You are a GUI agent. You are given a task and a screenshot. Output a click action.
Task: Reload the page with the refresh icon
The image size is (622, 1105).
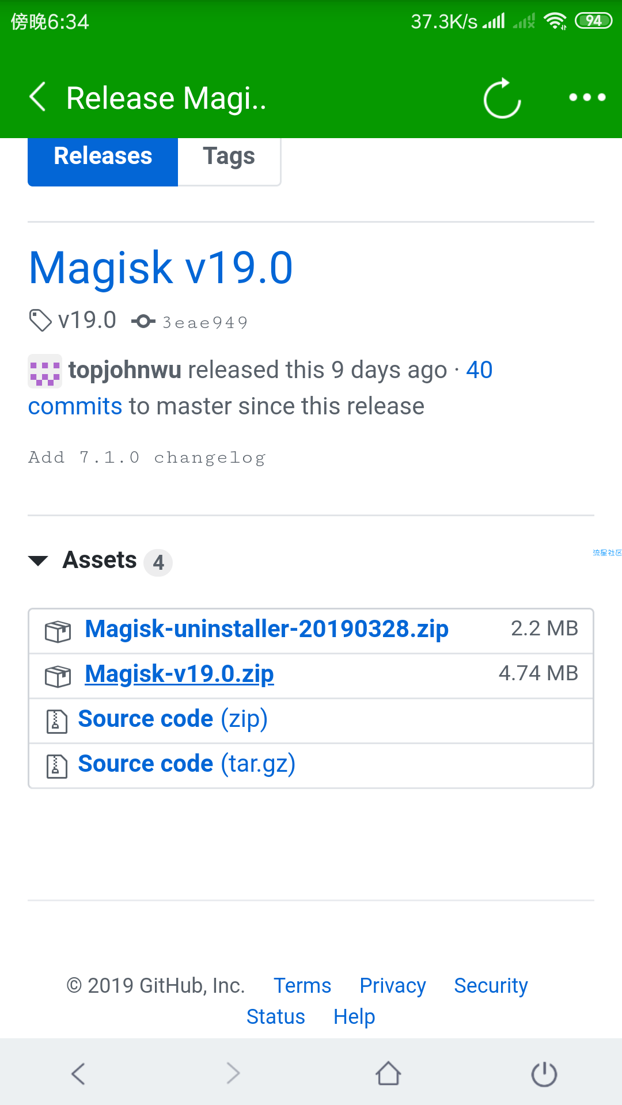[502, 98]
